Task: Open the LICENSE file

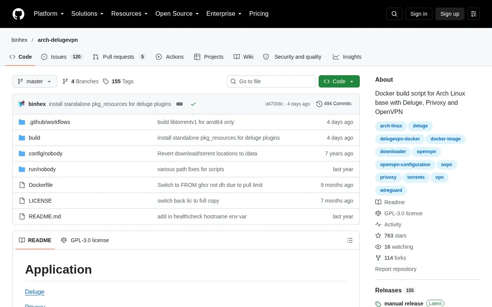Action: click(x=40, y=201)
